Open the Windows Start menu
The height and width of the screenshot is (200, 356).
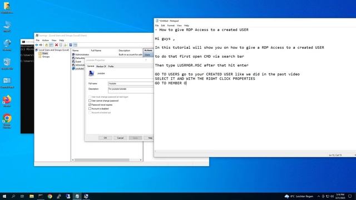click(4, 196)
